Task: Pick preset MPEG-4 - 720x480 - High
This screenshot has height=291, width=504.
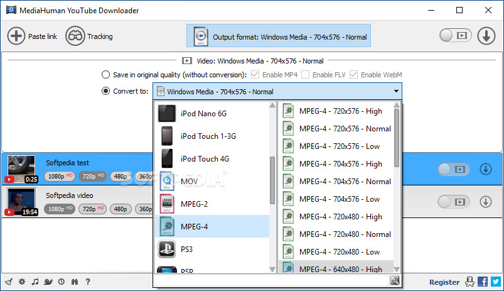Action: point(336,217)
